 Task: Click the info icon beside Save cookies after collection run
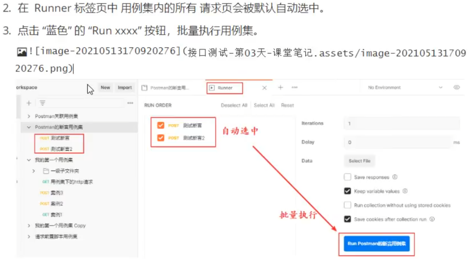432,219
